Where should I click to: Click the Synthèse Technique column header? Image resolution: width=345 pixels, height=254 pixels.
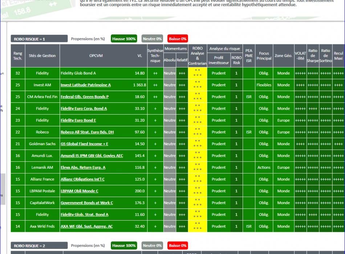155,56
